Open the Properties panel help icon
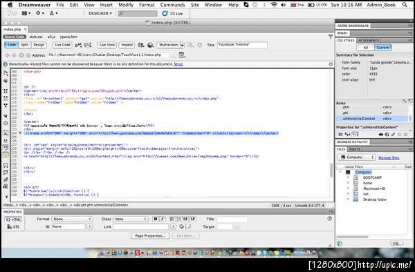415x272 pixels. point(329,219)
